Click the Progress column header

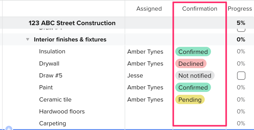pyautogui.click(x=240, y=9)
